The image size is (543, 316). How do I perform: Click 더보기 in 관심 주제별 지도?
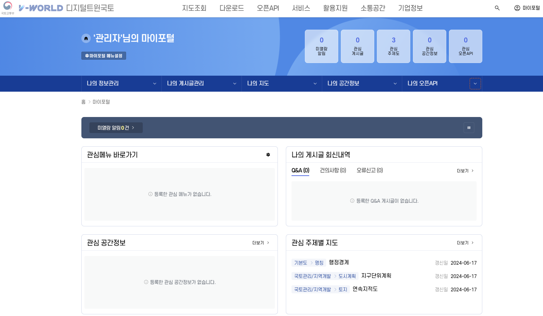[x=465, y=243]
